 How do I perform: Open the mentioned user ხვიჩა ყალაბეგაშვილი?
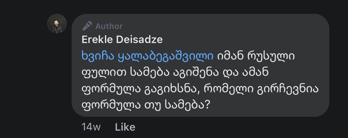pyautogui.click(x=147, y=56)
